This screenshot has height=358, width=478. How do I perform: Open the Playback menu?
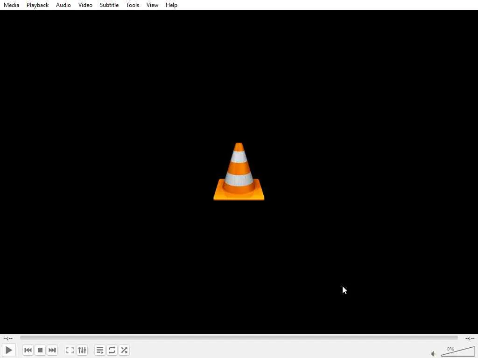click(x=37, y=5)
